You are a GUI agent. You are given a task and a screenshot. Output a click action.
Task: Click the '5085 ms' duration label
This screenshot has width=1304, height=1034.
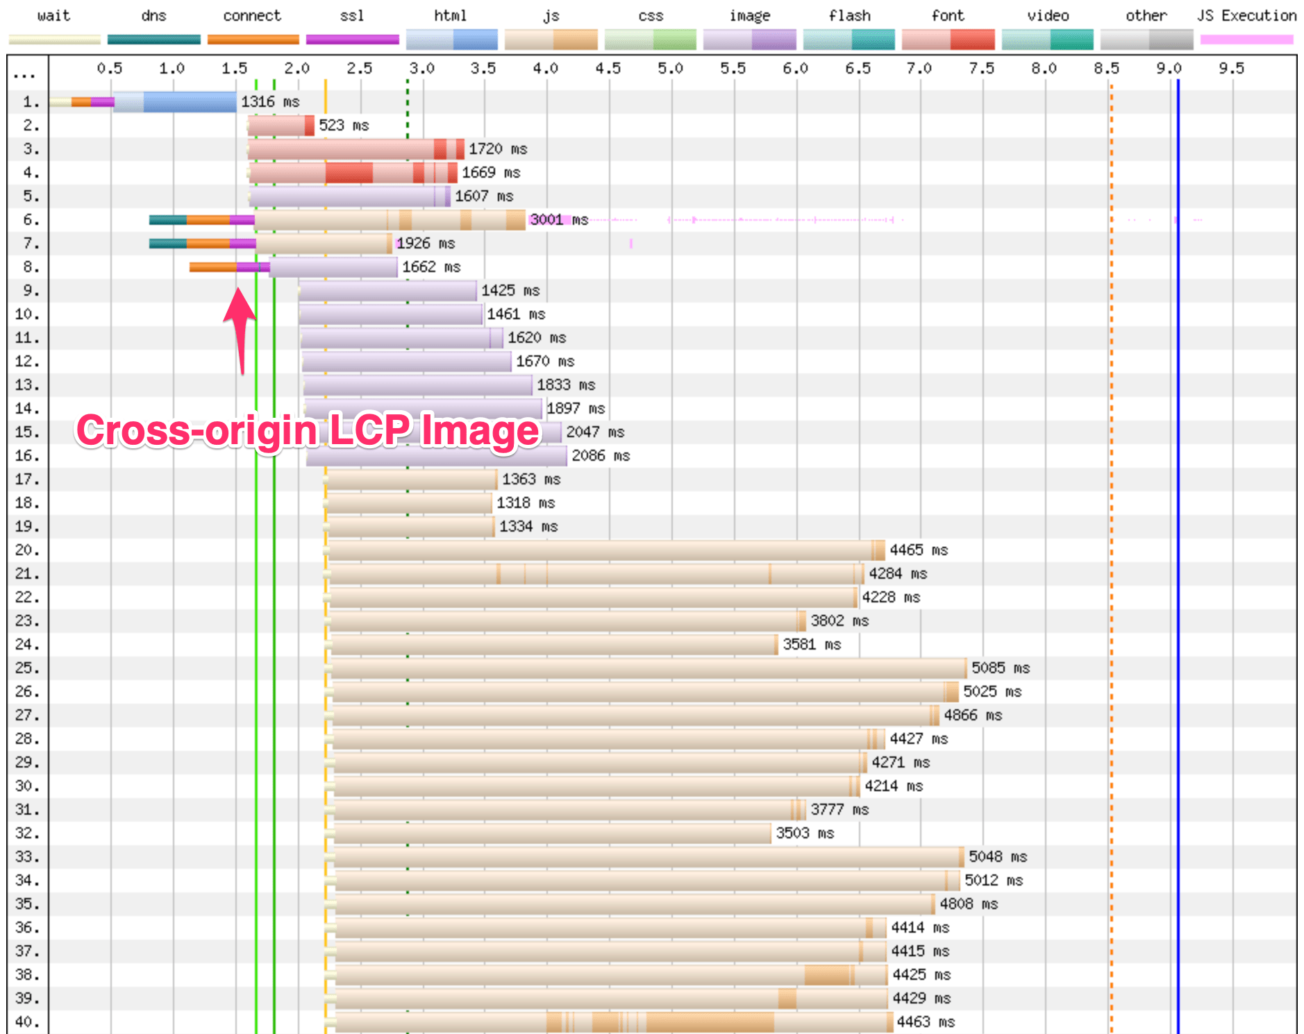pos(1000,668)
